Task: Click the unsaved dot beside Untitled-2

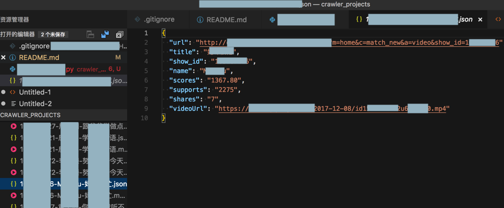Action: tap(3, 103)
